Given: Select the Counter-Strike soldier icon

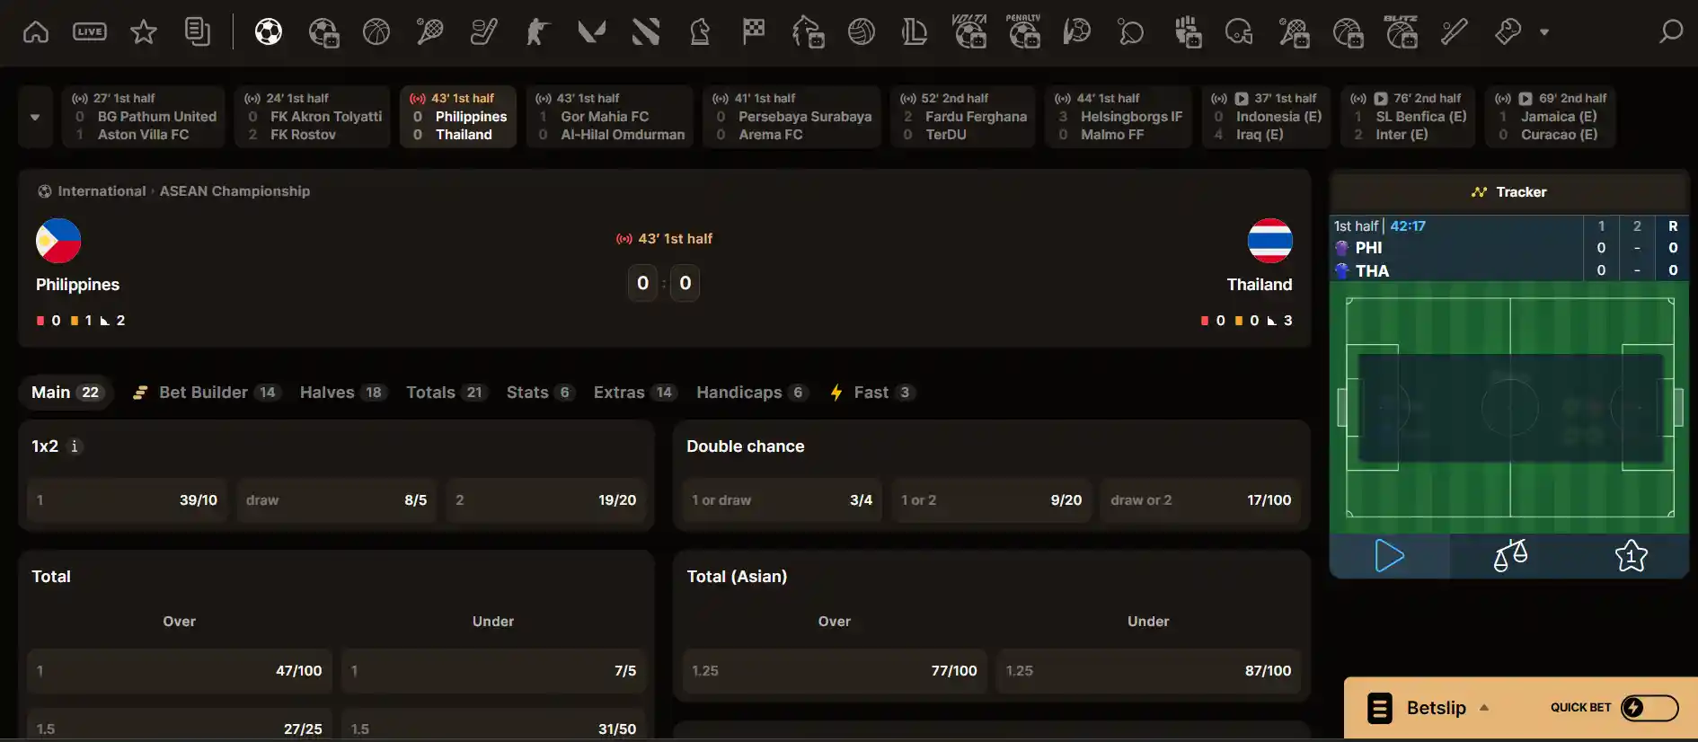Looking at the screenshot, I should [538, 32].
